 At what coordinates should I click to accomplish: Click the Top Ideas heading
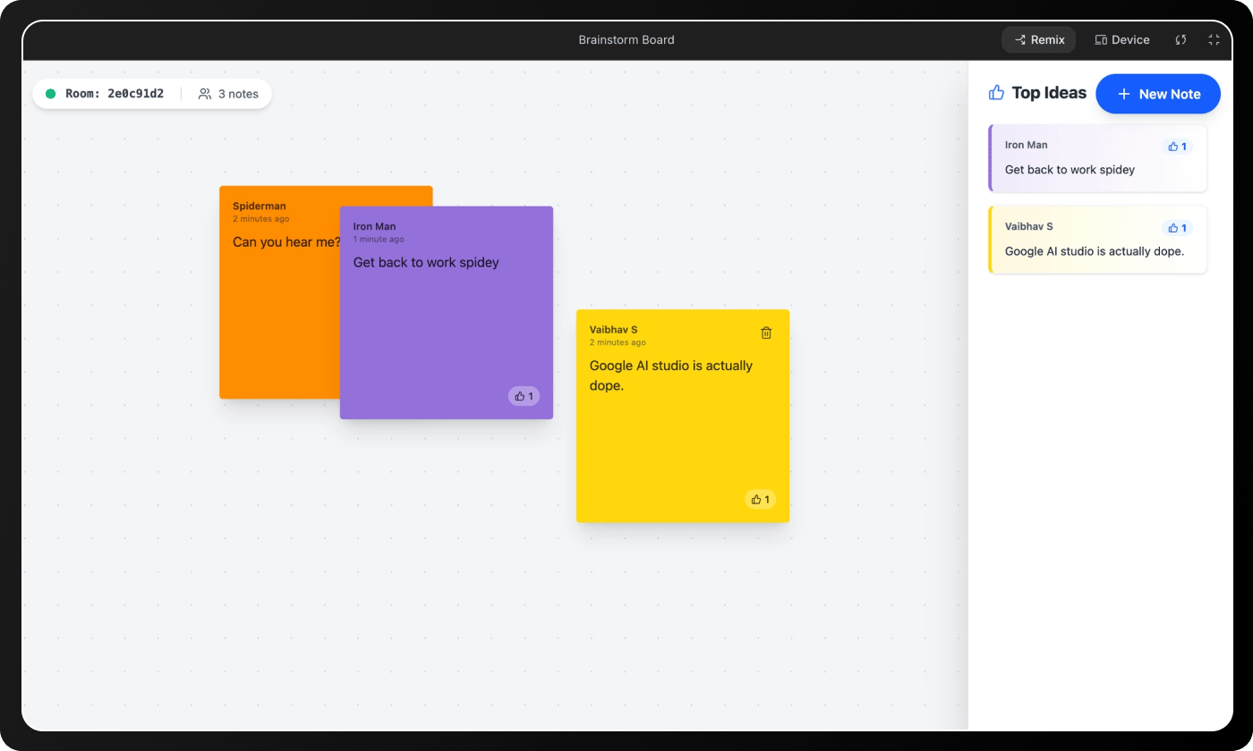coord(1049,92)
